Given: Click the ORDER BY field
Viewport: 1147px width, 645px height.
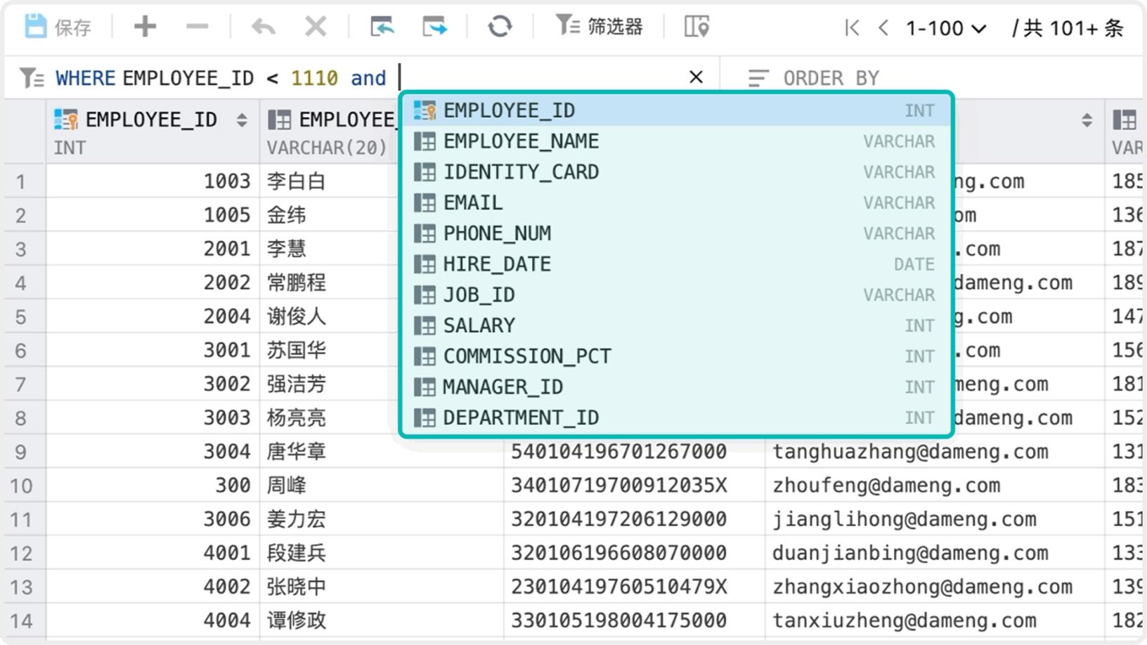Looking at the screenshot, I should click(x=831, y=78).
